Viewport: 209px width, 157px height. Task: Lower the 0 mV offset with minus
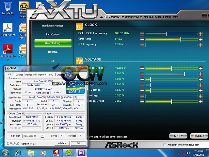(142, 102)
